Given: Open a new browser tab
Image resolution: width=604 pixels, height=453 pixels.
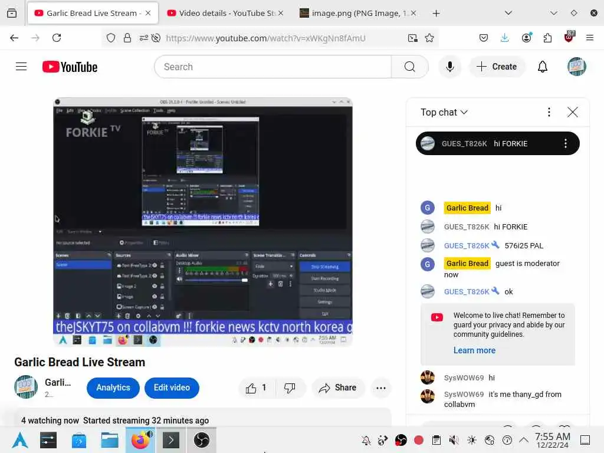Looking at the screenshot, I should [436, 13].
